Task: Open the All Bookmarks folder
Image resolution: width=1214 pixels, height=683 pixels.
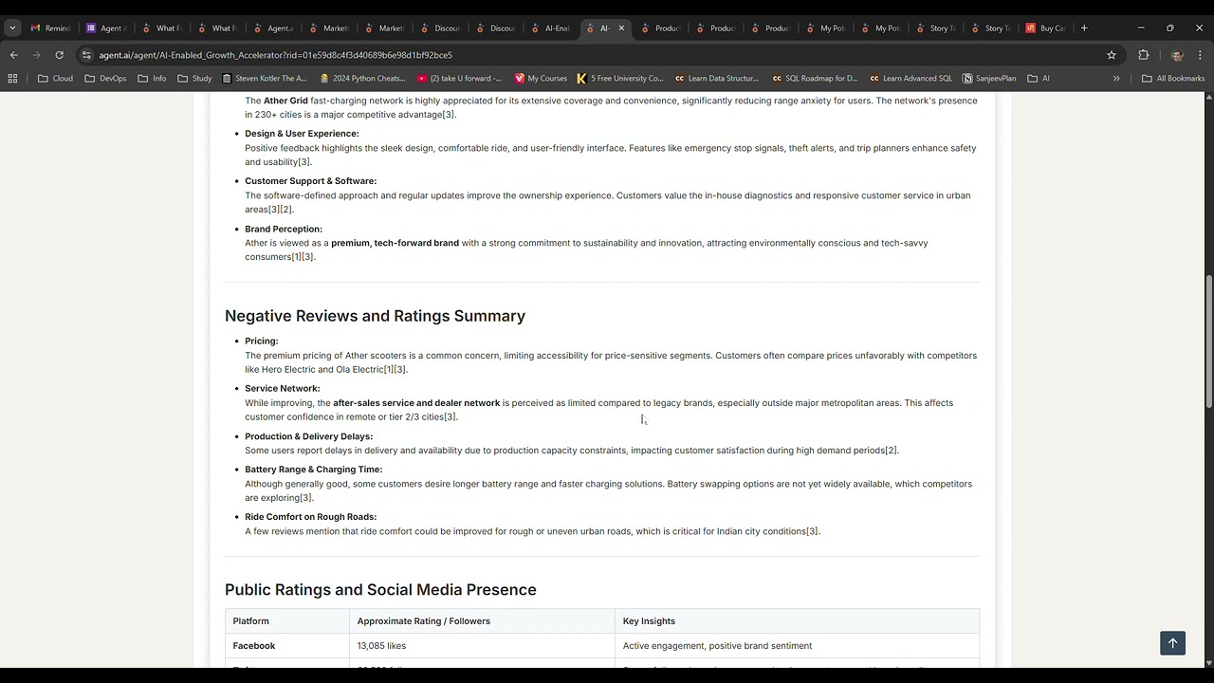Action: coord(1173,78)
